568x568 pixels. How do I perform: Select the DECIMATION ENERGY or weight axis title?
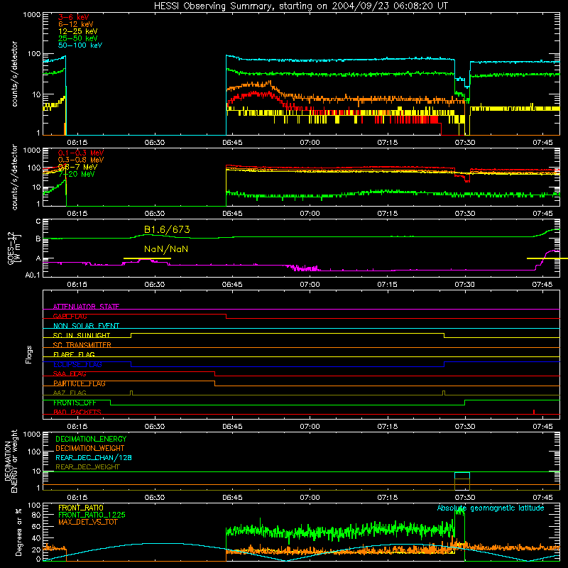point(11,461)
